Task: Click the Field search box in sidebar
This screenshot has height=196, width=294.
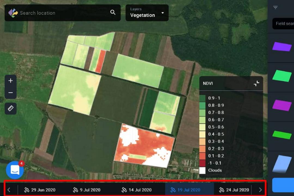Action: (x=283, y=24)
